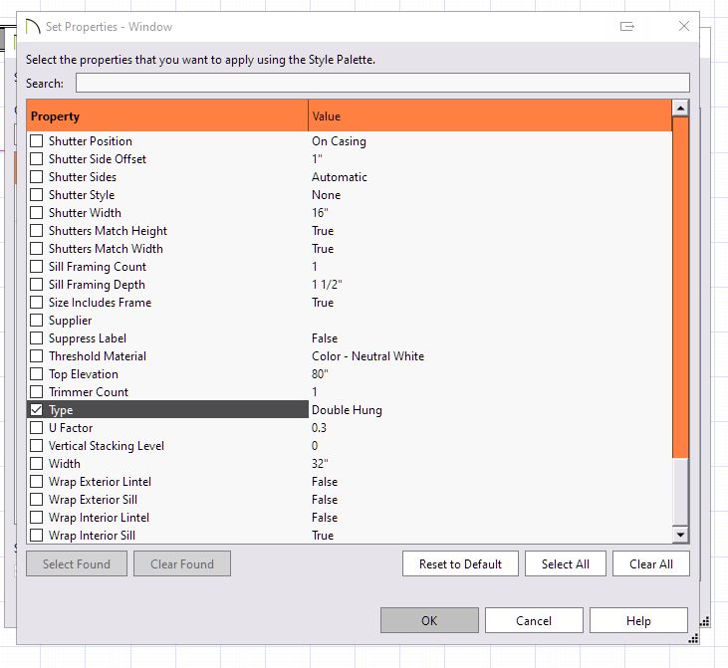Click the Clear All button
This screenshot has width=728, height=668.
coord(650,564)
